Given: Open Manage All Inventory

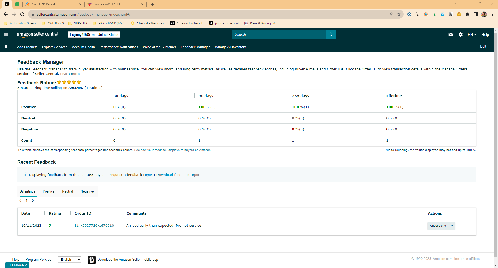Looking at the screenshot, I should (230, 47).
